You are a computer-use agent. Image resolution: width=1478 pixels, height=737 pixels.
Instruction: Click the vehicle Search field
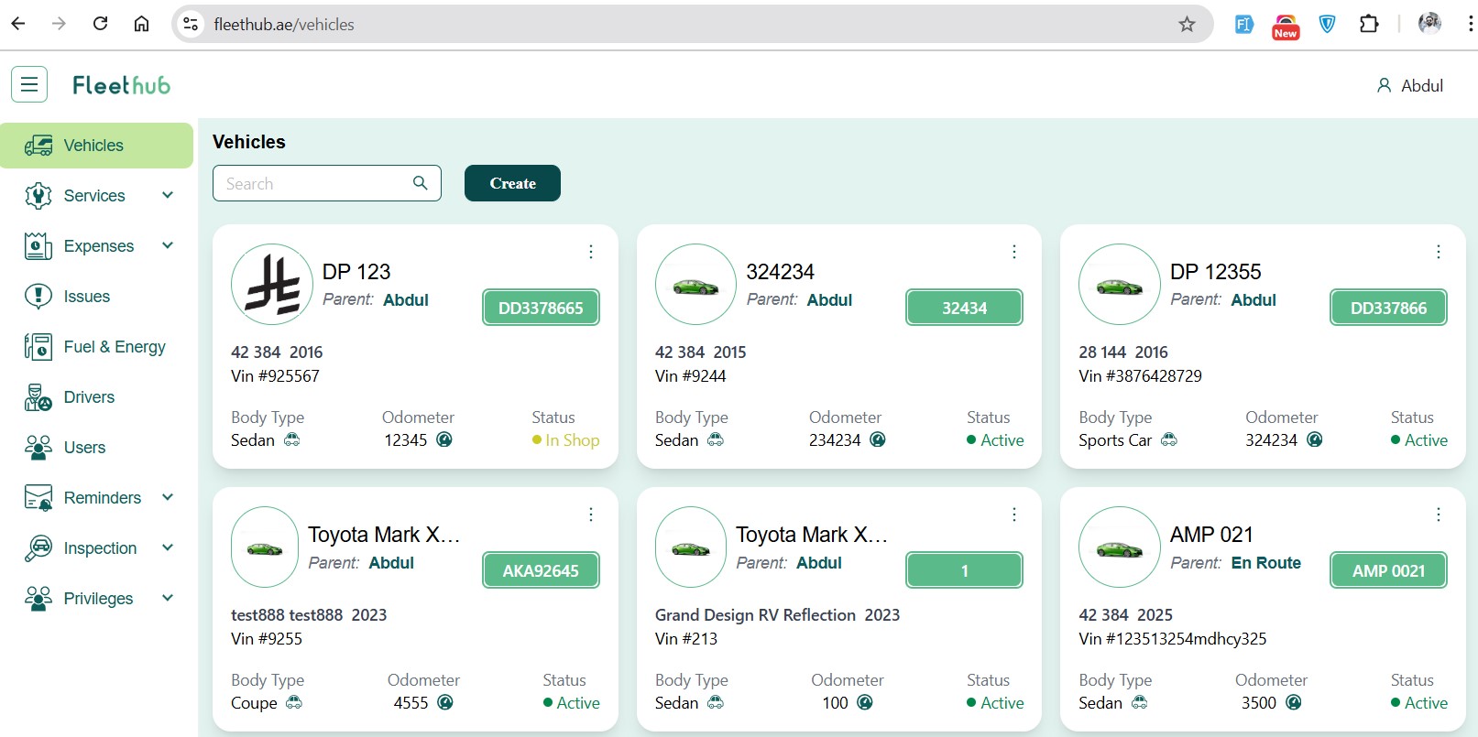(x=327, y=183)
